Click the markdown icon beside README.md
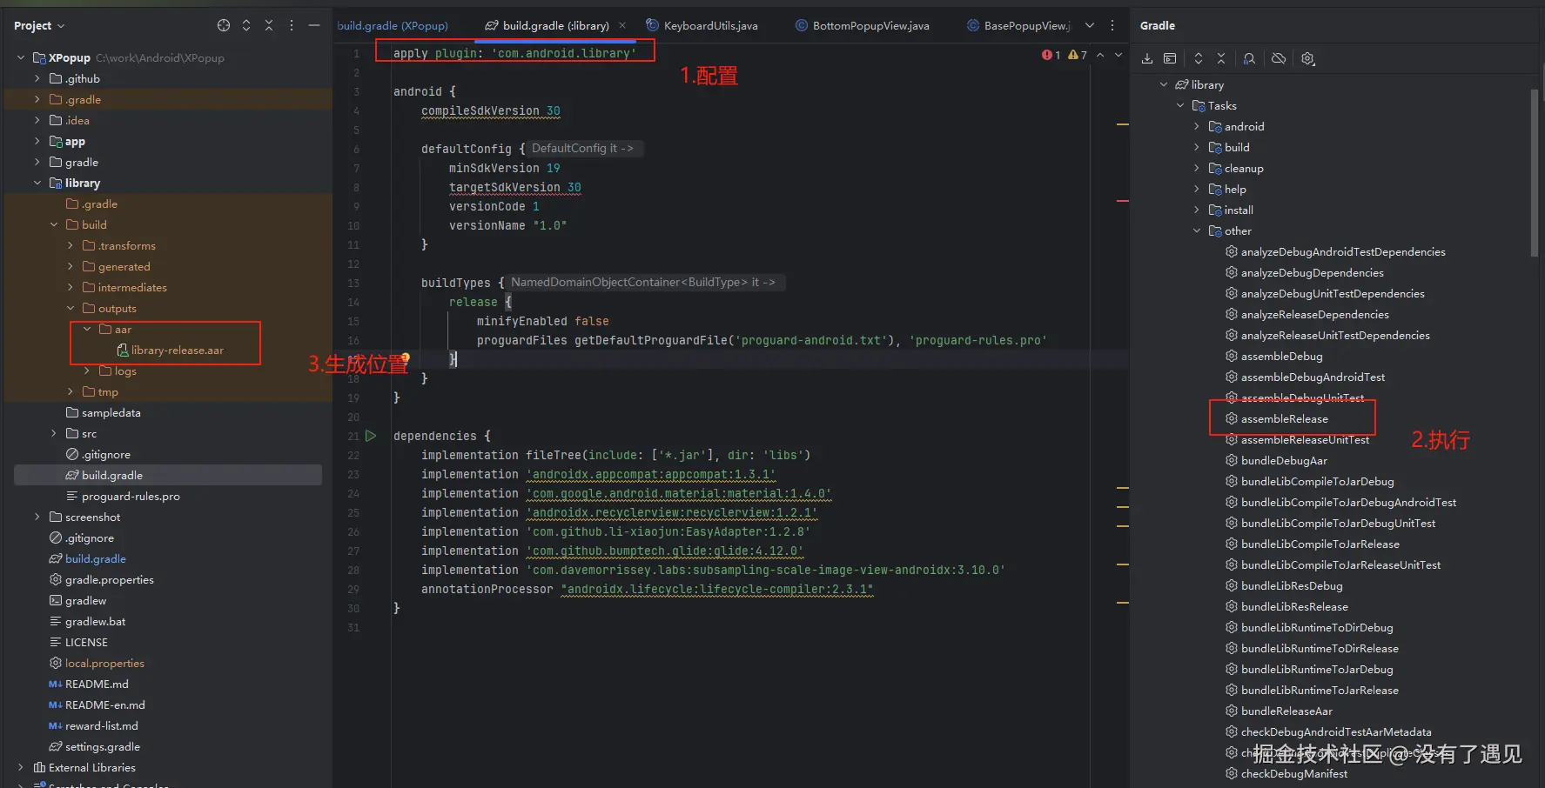The width and height of the screenshot is (1545, 788). 56,684
